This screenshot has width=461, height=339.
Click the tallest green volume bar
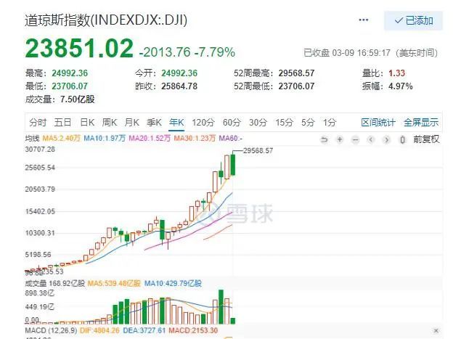point(221,306)
